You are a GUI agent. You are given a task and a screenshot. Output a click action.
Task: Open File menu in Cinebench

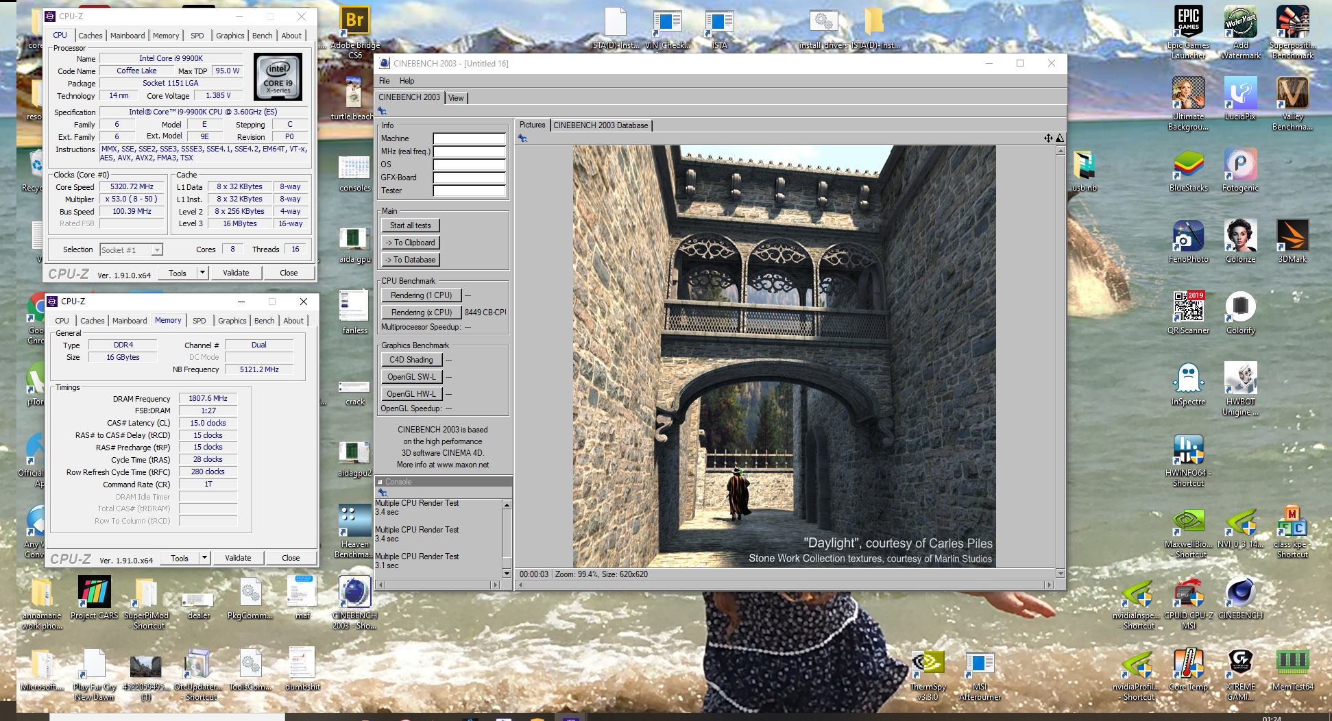385,81
